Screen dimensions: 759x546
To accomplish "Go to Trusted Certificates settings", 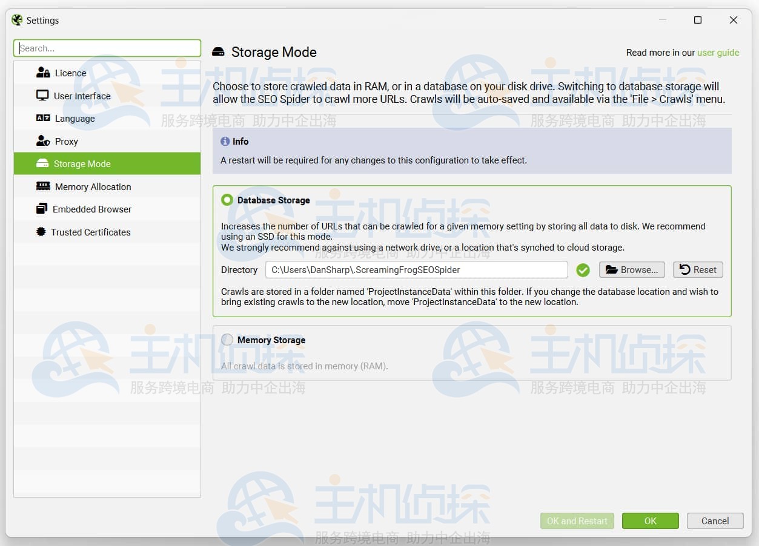I will (90, 232).
